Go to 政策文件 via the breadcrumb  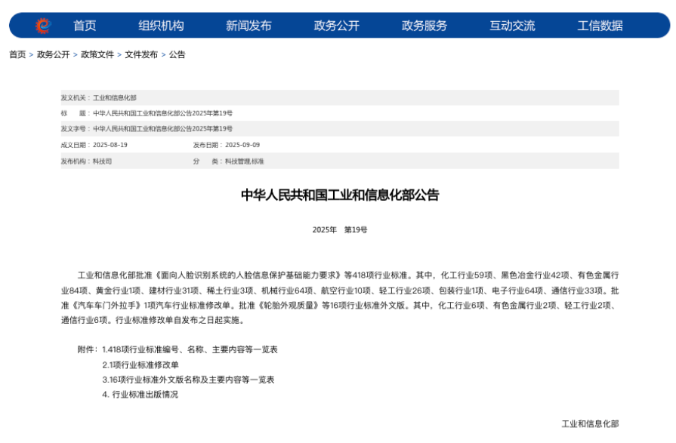pos(97,55)
